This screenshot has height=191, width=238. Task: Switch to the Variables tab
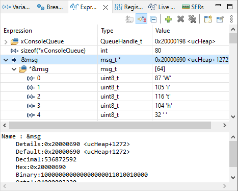pyautogui.click(x=16, y=7)
